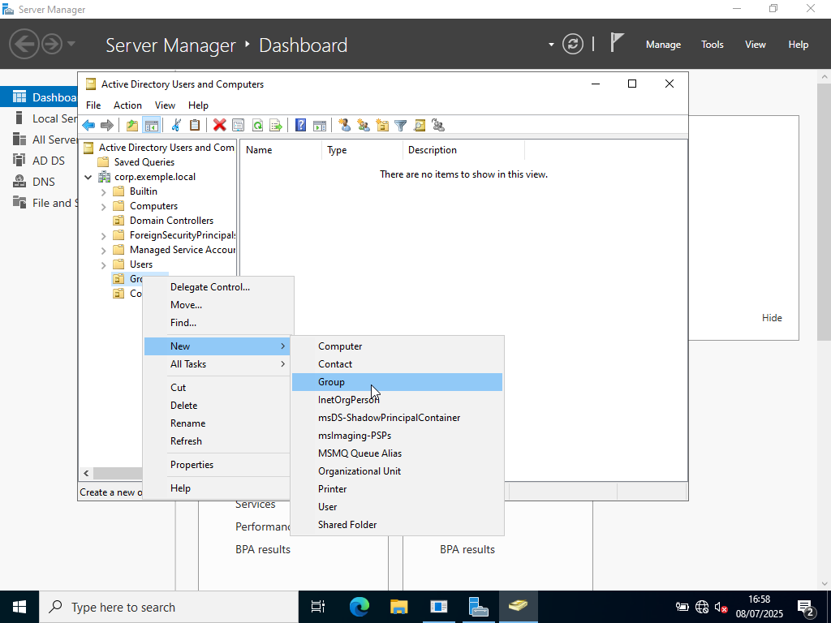Expand the Builtin folder node
Screen dimensions: 831x623
click(103, 191)
